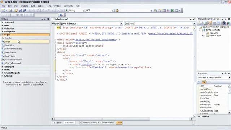
Task: Switch to the Default.aspx* document tab
Action: 61,19
